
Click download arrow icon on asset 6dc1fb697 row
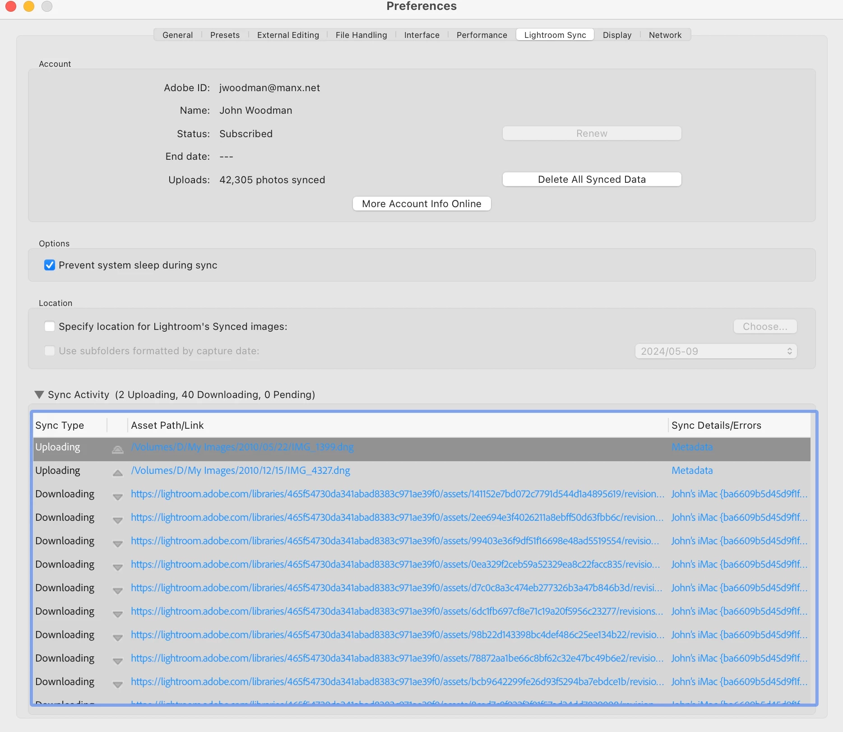click(x=118, y=614)
